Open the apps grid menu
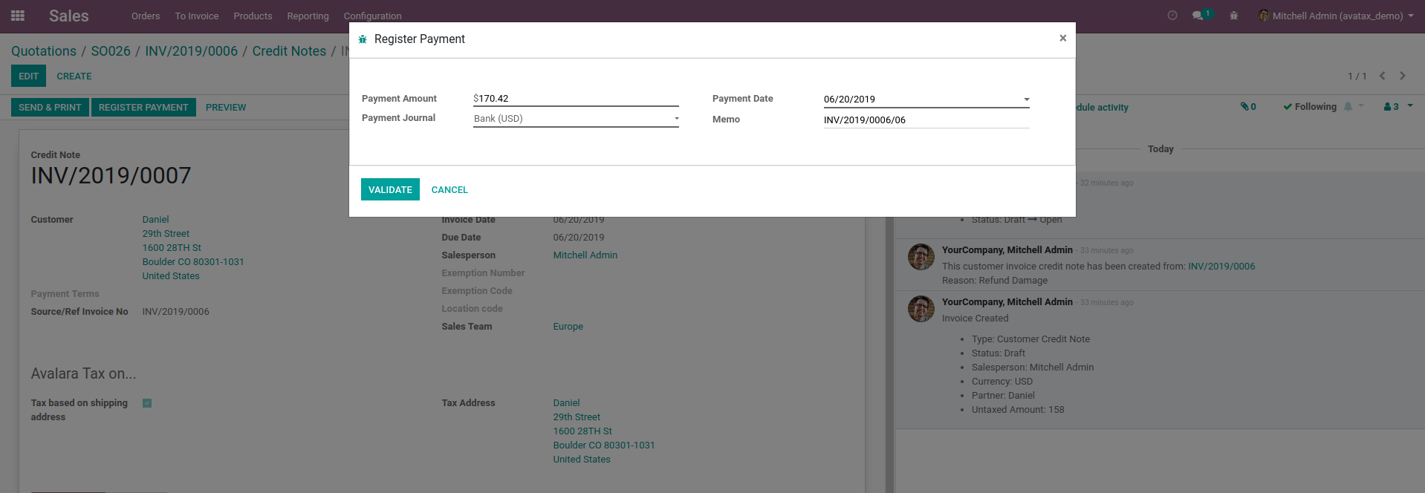Screen dimensions: 1425x493 tap(18, 16)
